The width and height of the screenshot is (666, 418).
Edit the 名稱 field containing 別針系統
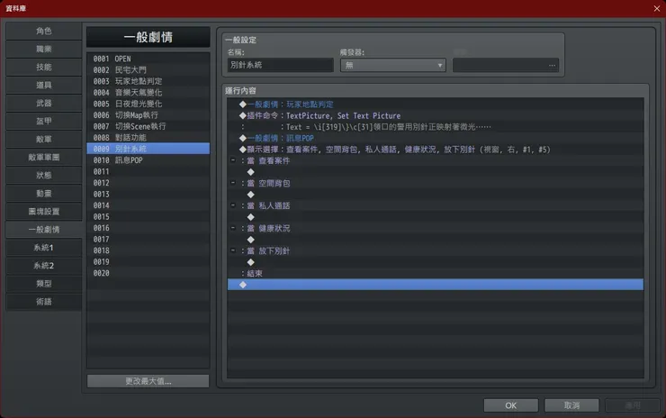coord(280,65)
